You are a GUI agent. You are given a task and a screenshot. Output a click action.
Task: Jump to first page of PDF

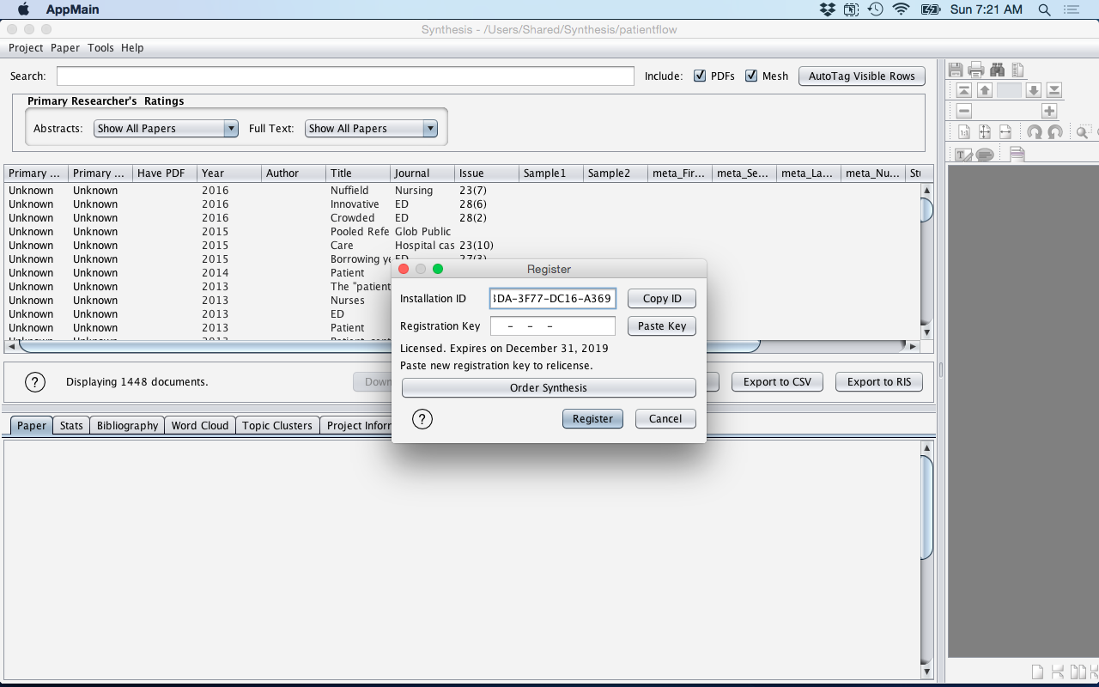[x=964, y=90]
